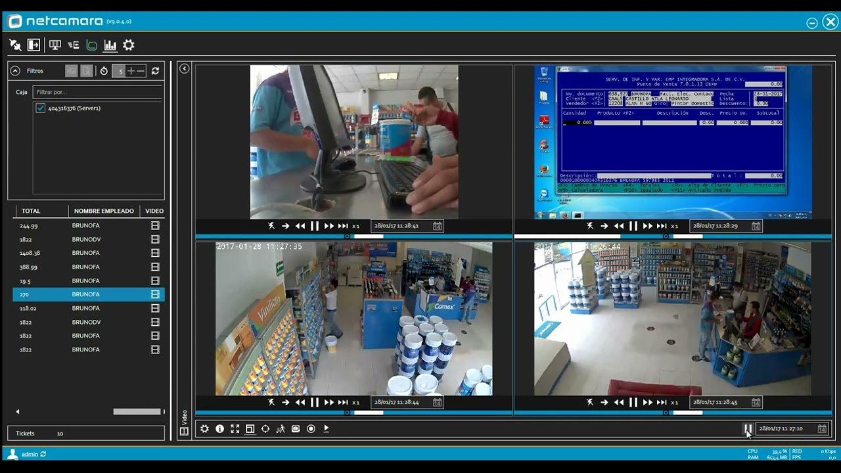The height and width of the screenshot is (473, 841).
Task: Fast-forward the top-right POS screen video
Action: tap(647, 226)
